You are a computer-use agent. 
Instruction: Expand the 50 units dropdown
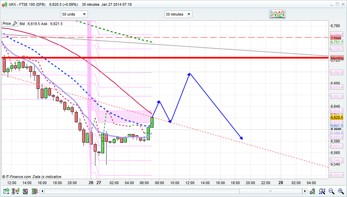point(74,14)
